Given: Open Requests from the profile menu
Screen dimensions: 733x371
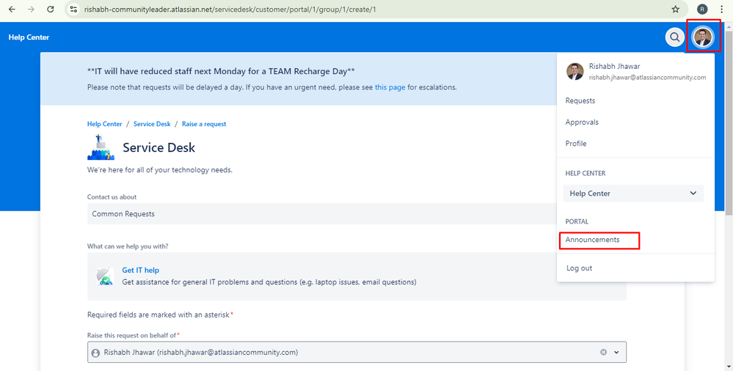Looking at the screenshot, I should pyautogui.click(x=580, y=101).
